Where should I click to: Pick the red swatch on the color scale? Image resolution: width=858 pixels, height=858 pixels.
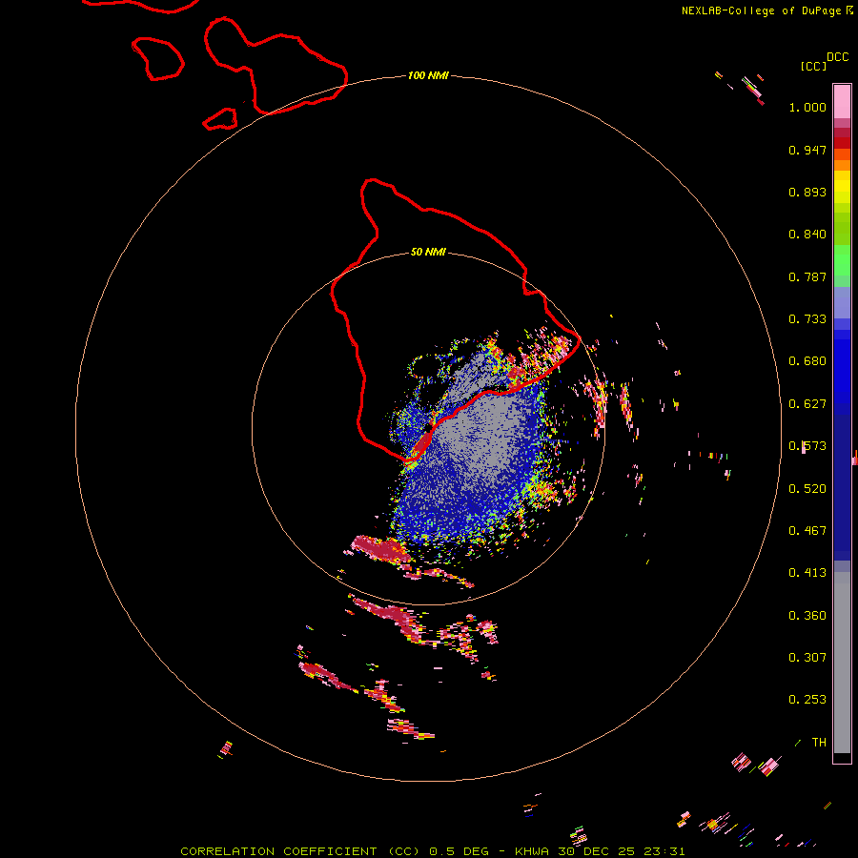[842, 142]
